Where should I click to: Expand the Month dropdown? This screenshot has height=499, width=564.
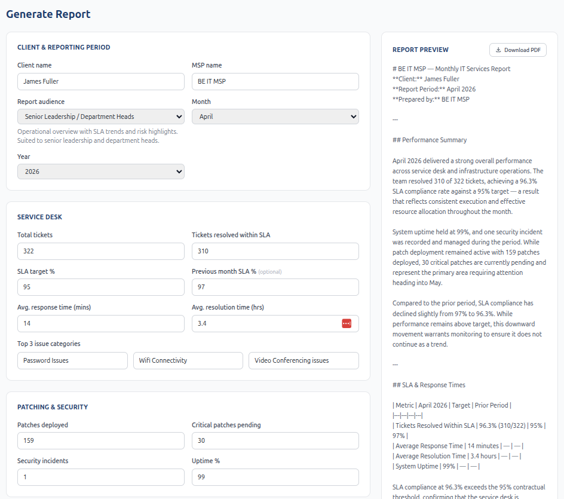(275, 117)
